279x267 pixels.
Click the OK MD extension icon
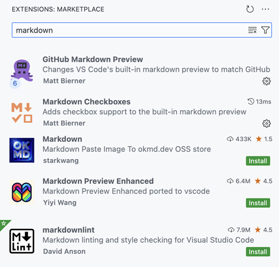click(x=22, y=150)
